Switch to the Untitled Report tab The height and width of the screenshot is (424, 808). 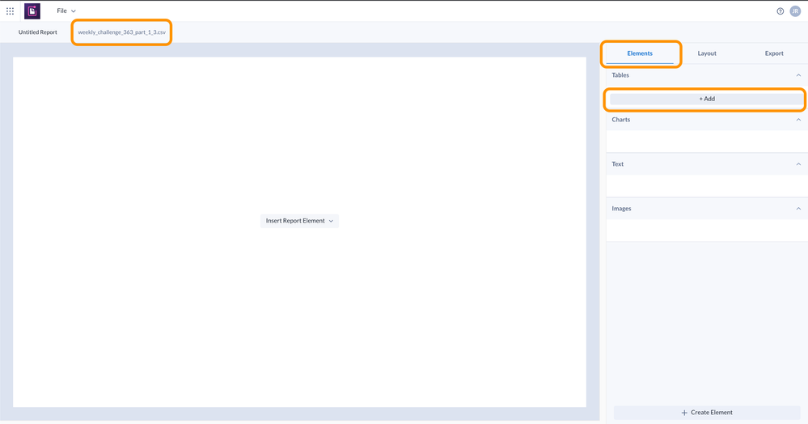[38, 32]
